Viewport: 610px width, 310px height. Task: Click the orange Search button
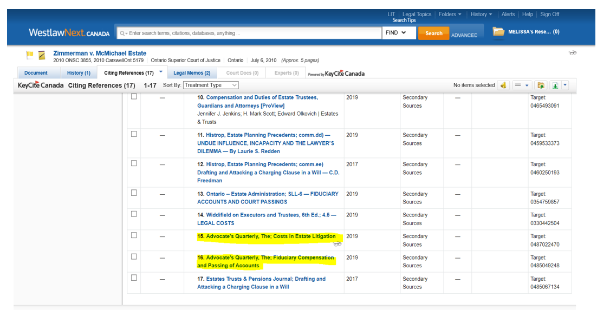(434, 33)
